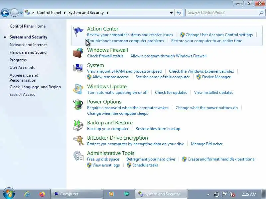This screenshot has height=199, width=266.
Task: Click the Windows Update heading
Action: [x=107, y=86]
